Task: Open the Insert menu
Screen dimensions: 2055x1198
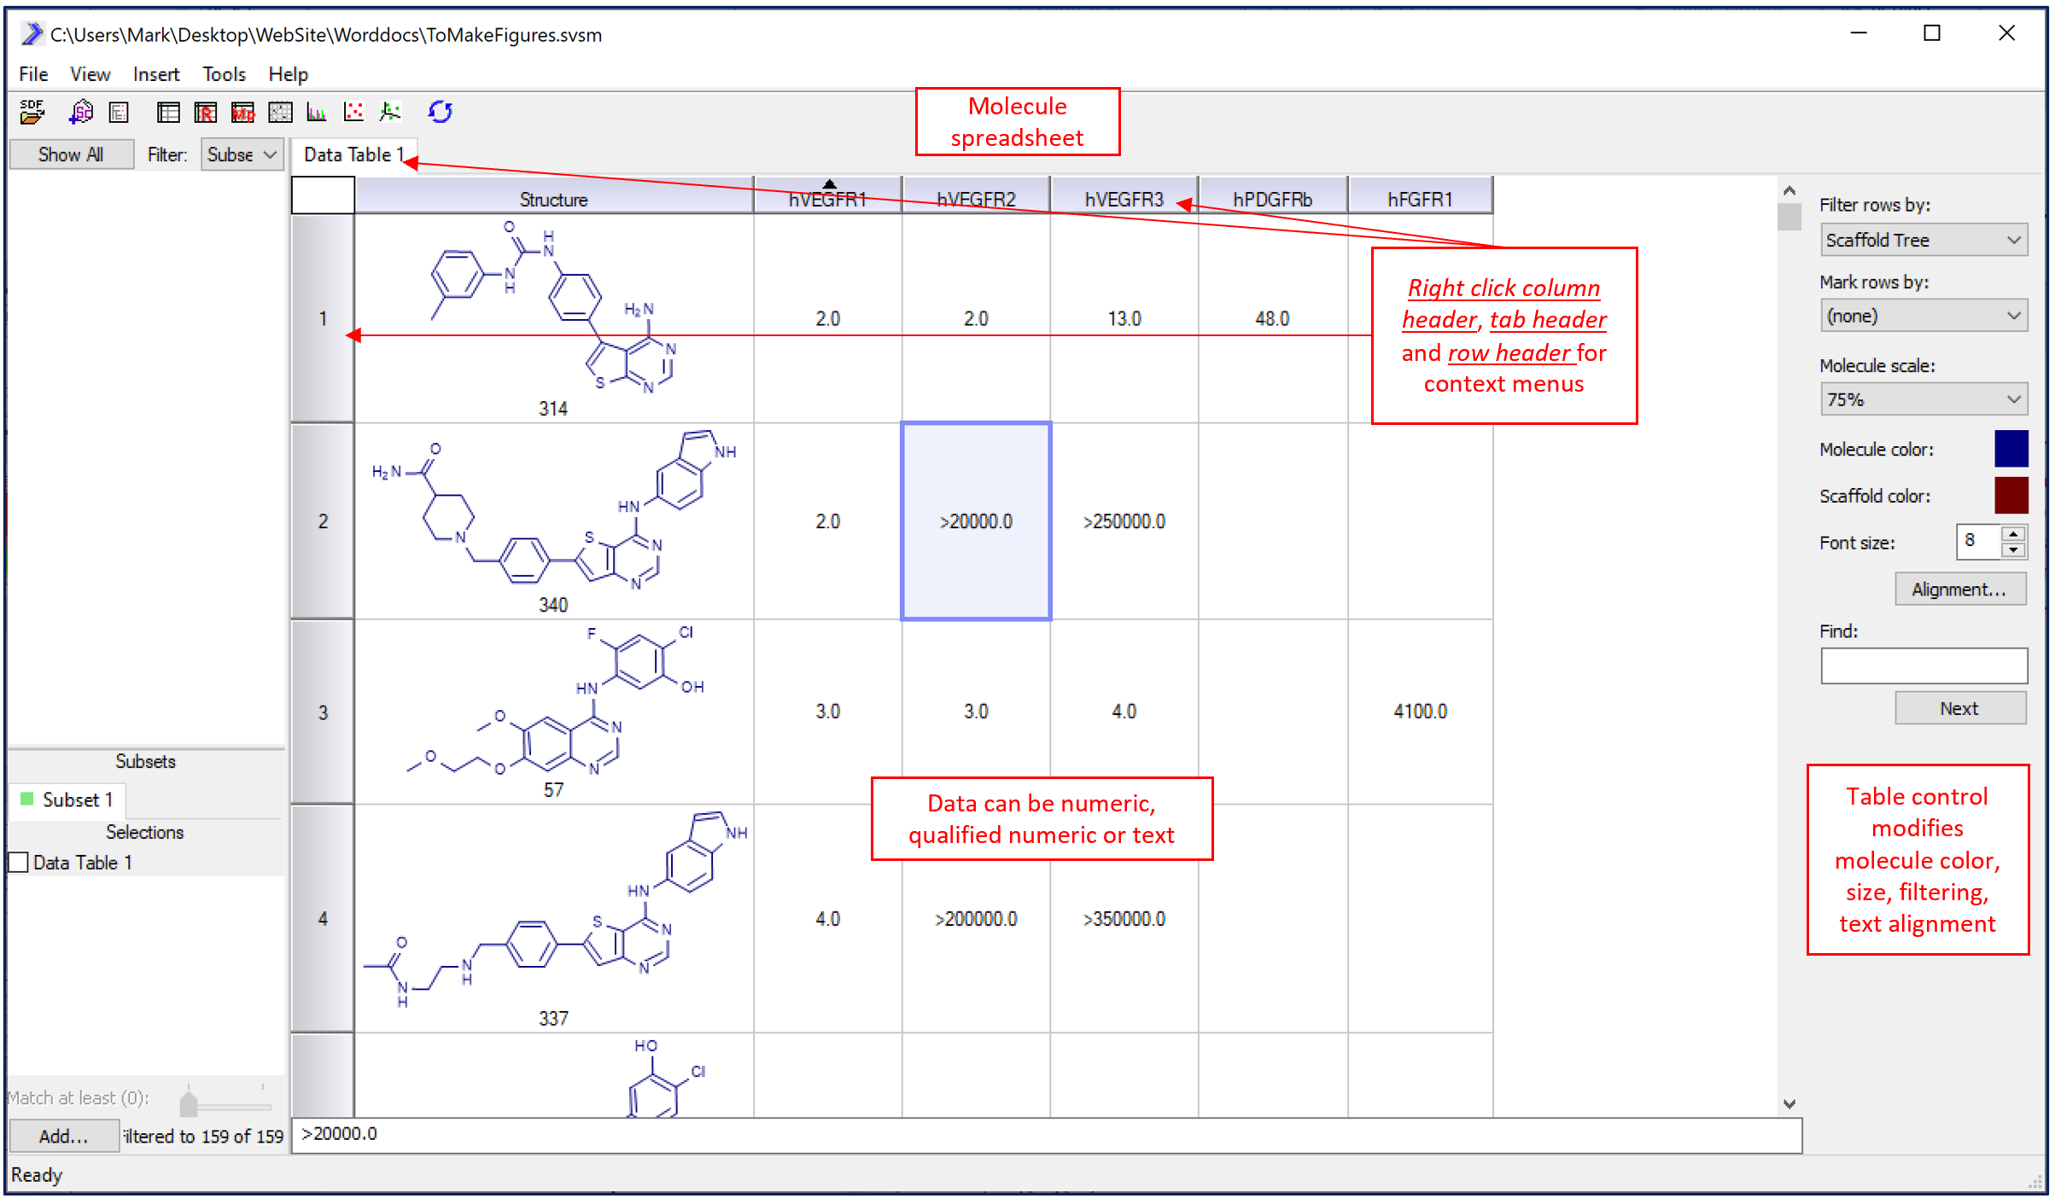Action: tap(155, 74)
